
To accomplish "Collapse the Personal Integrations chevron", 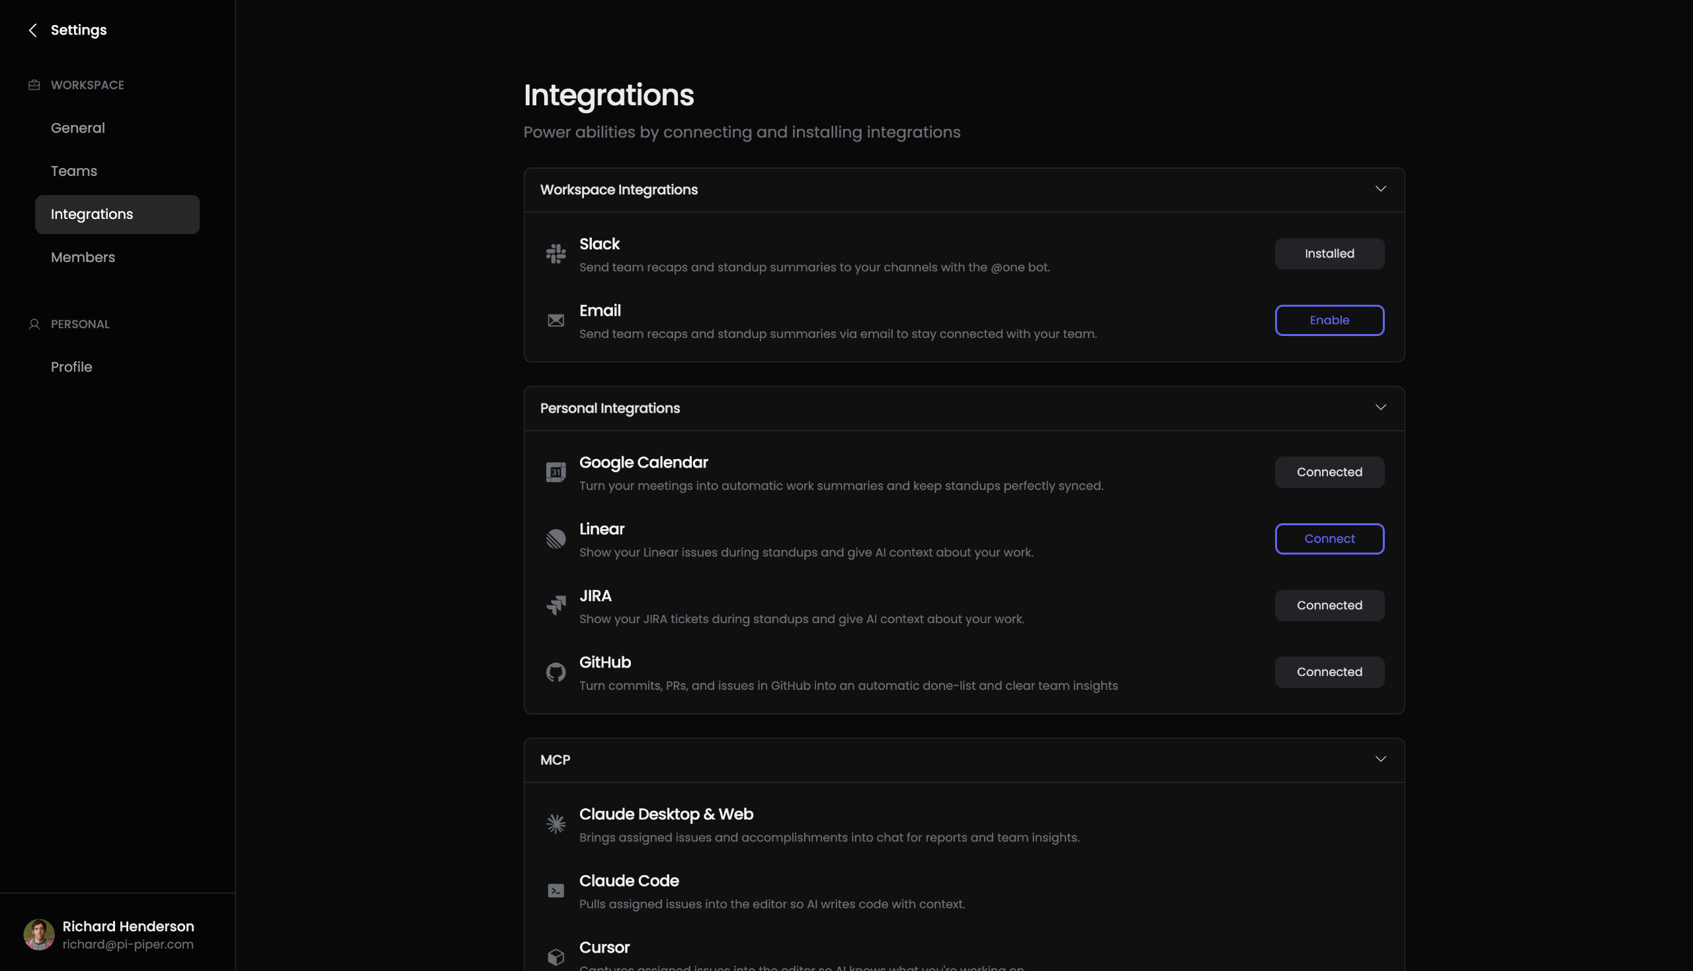I will (x=1380, y=407).
